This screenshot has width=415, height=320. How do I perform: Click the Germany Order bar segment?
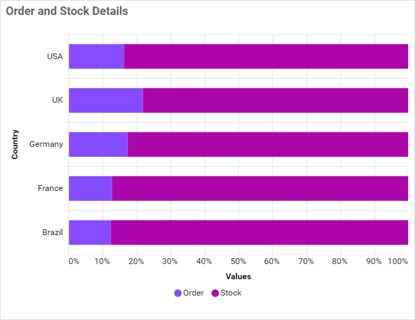point(98,144)
